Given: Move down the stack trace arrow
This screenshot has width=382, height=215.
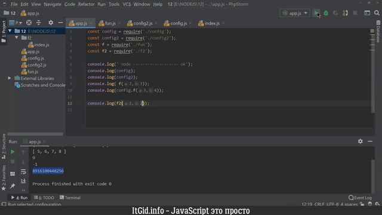Looking at the screenshot, I should [x=23, y=162].
